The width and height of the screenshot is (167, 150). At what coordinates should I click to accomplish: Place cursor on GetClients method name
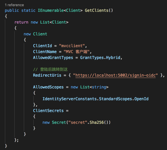coord(97,10)
